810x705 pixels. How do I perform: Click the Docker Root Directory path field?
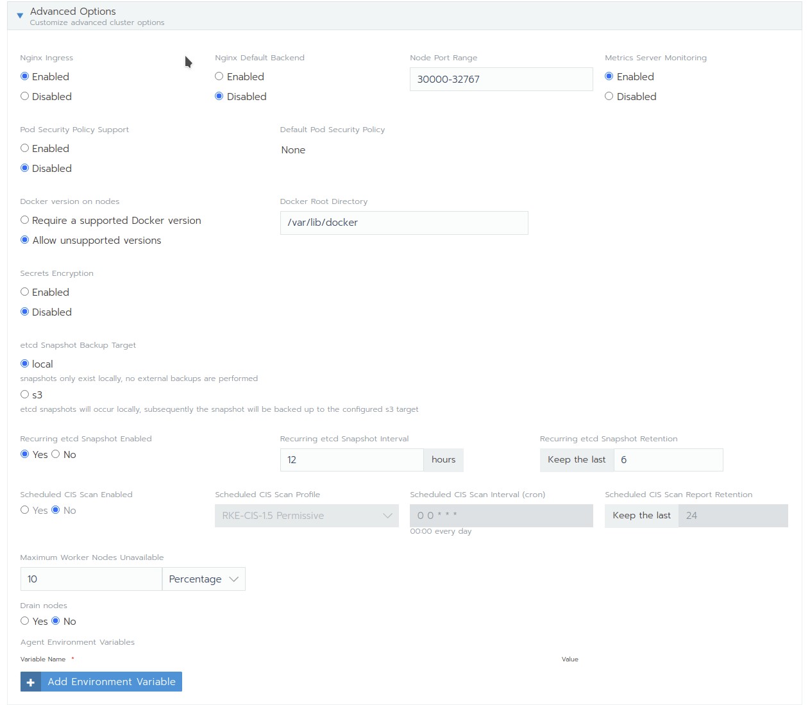(x=404, y=223)
